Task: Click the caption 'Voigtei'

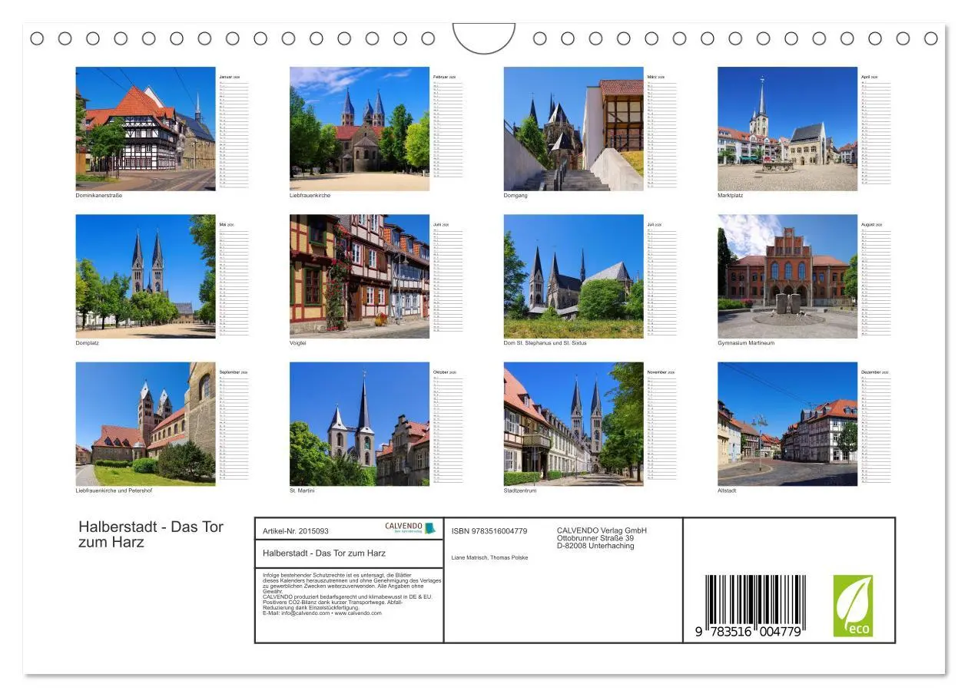Action: coord(297,343)
